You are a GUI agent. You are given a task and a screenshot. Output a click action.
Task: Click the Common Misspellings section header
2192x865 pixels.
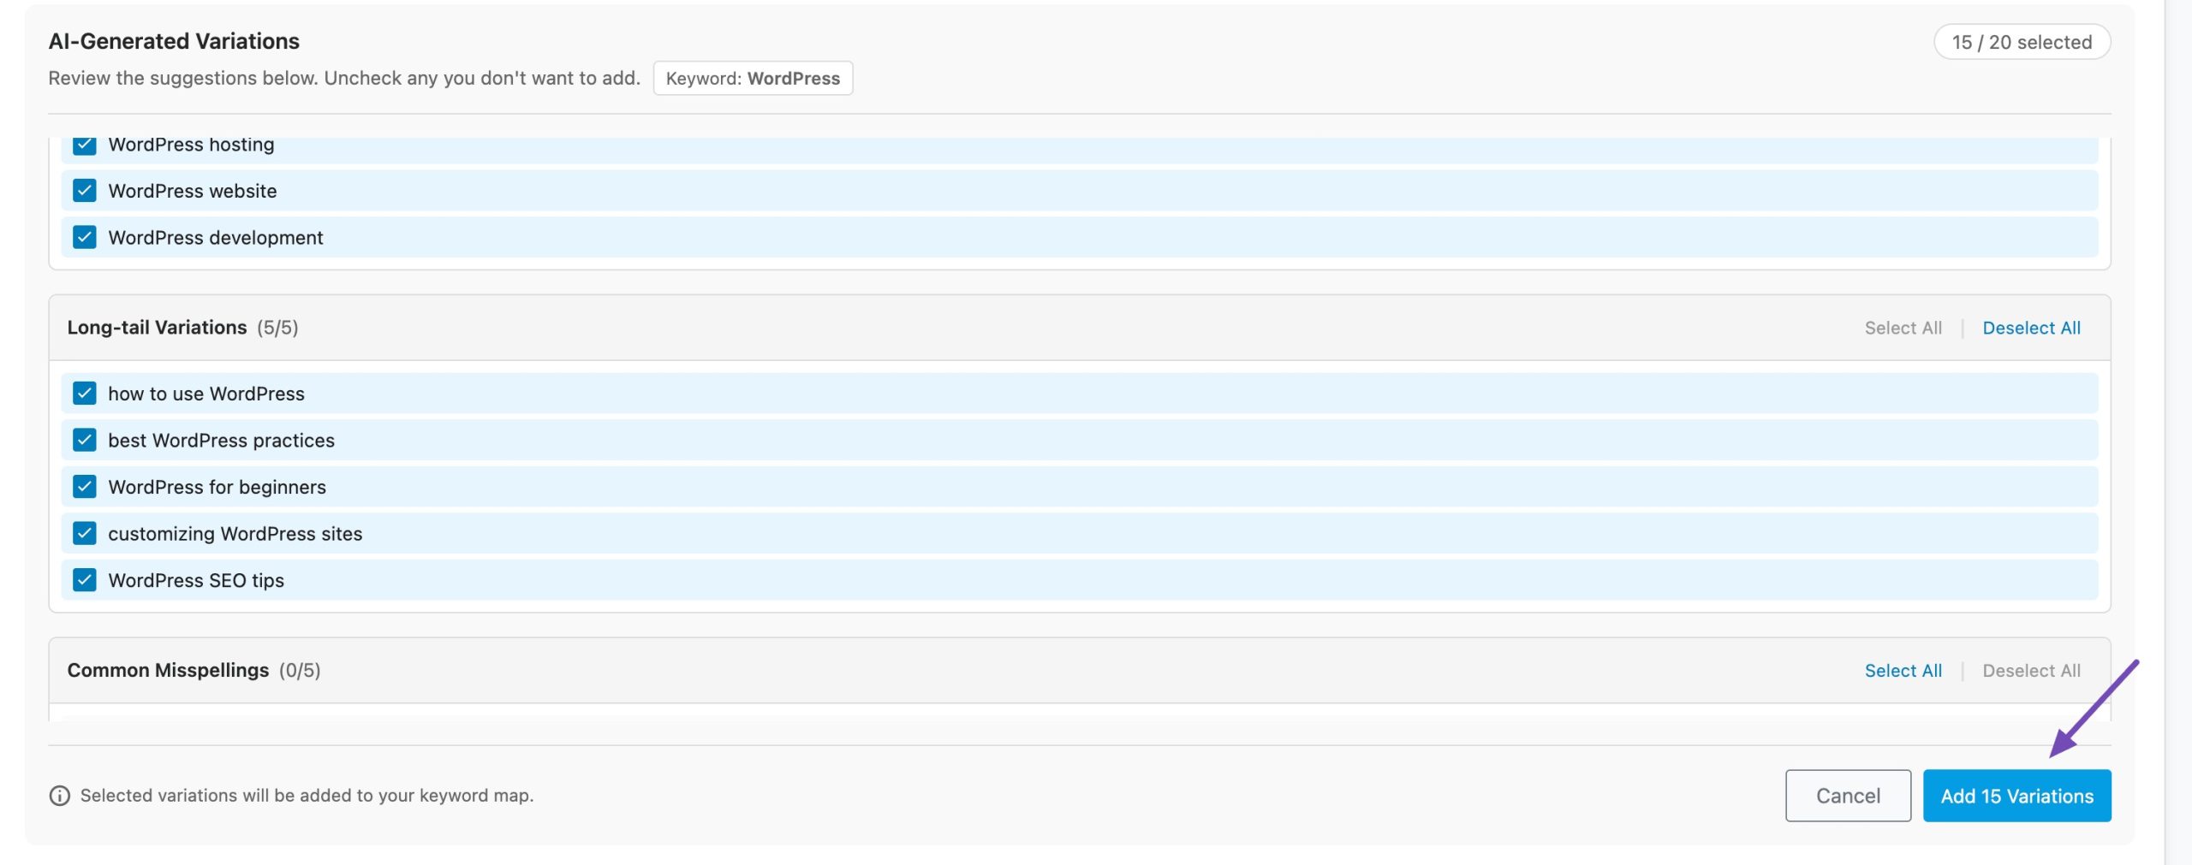coord(168,671)
